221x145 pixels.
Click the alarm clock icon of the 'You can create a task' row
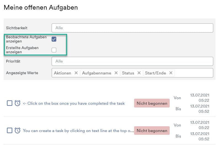pos(17,130)
